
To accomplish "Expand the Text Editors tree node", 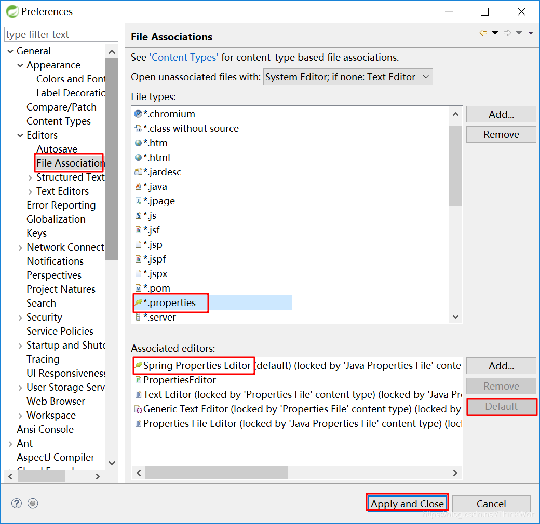I will point(30,191).
